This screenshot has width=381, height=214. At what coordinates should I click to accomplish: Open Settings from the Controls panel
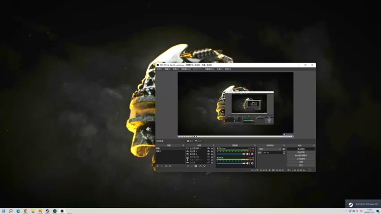[x=301, y=162]
